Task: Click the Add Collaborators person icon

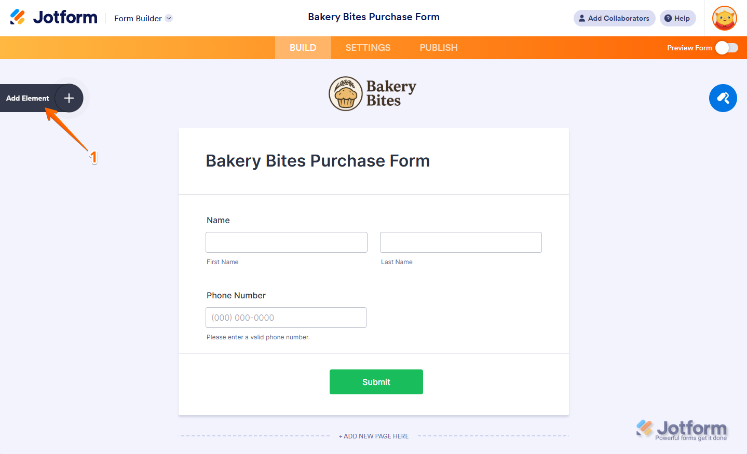Action: 582,18
